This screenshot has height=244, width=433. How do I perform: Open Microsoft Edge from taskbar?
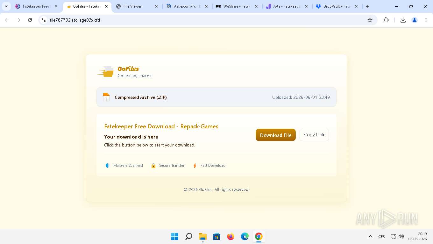[245, 236]
